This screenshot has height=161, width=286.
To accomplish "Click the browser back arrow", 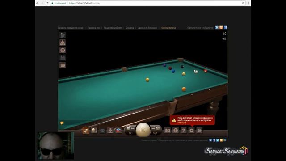I will (x=38, y=3).
